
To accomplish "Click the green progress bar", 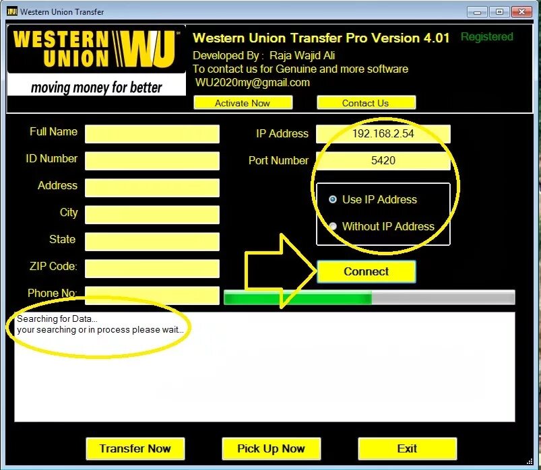I will [369, 297].
